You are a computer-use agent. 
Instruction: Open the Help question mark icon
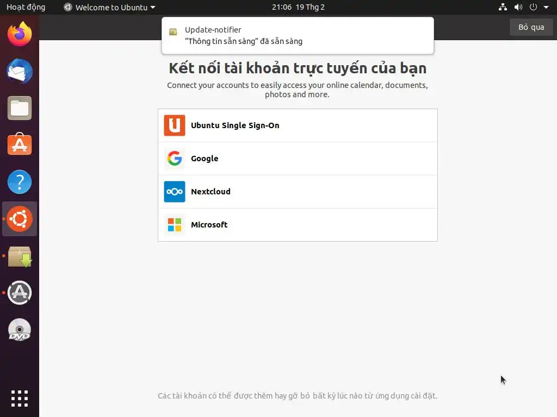(20, 182)
